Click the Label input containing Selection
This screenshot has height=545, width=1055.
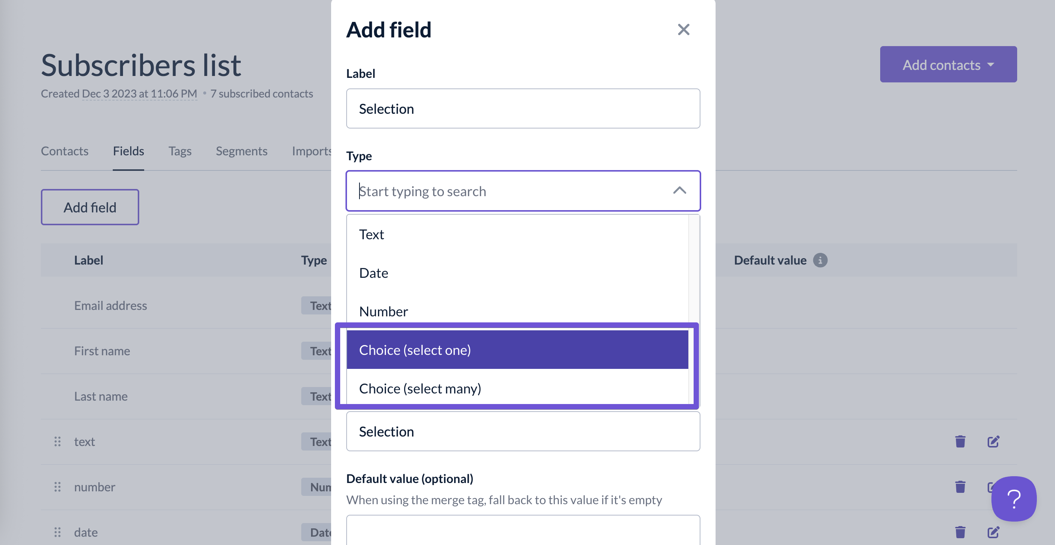coord(523,109)
